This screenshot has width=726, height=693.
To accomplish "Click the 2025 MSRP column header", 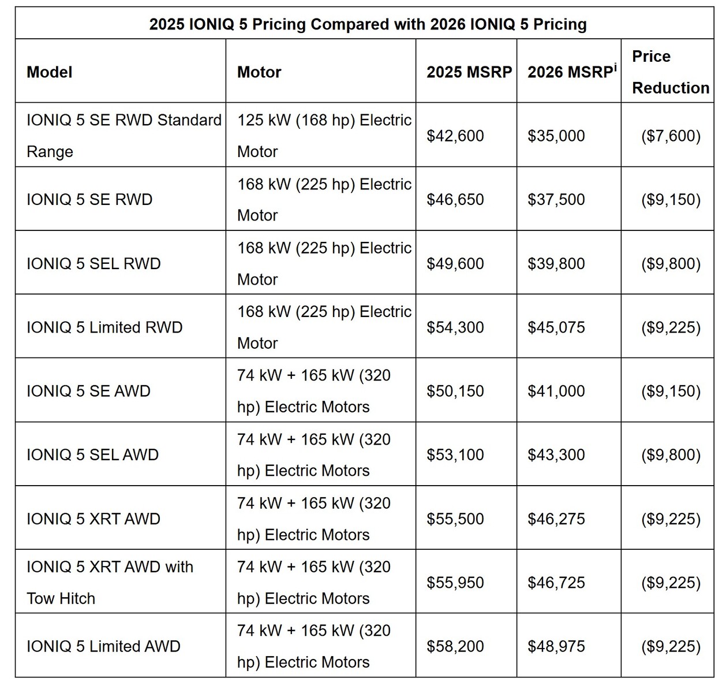I will (x=469, y=72).
